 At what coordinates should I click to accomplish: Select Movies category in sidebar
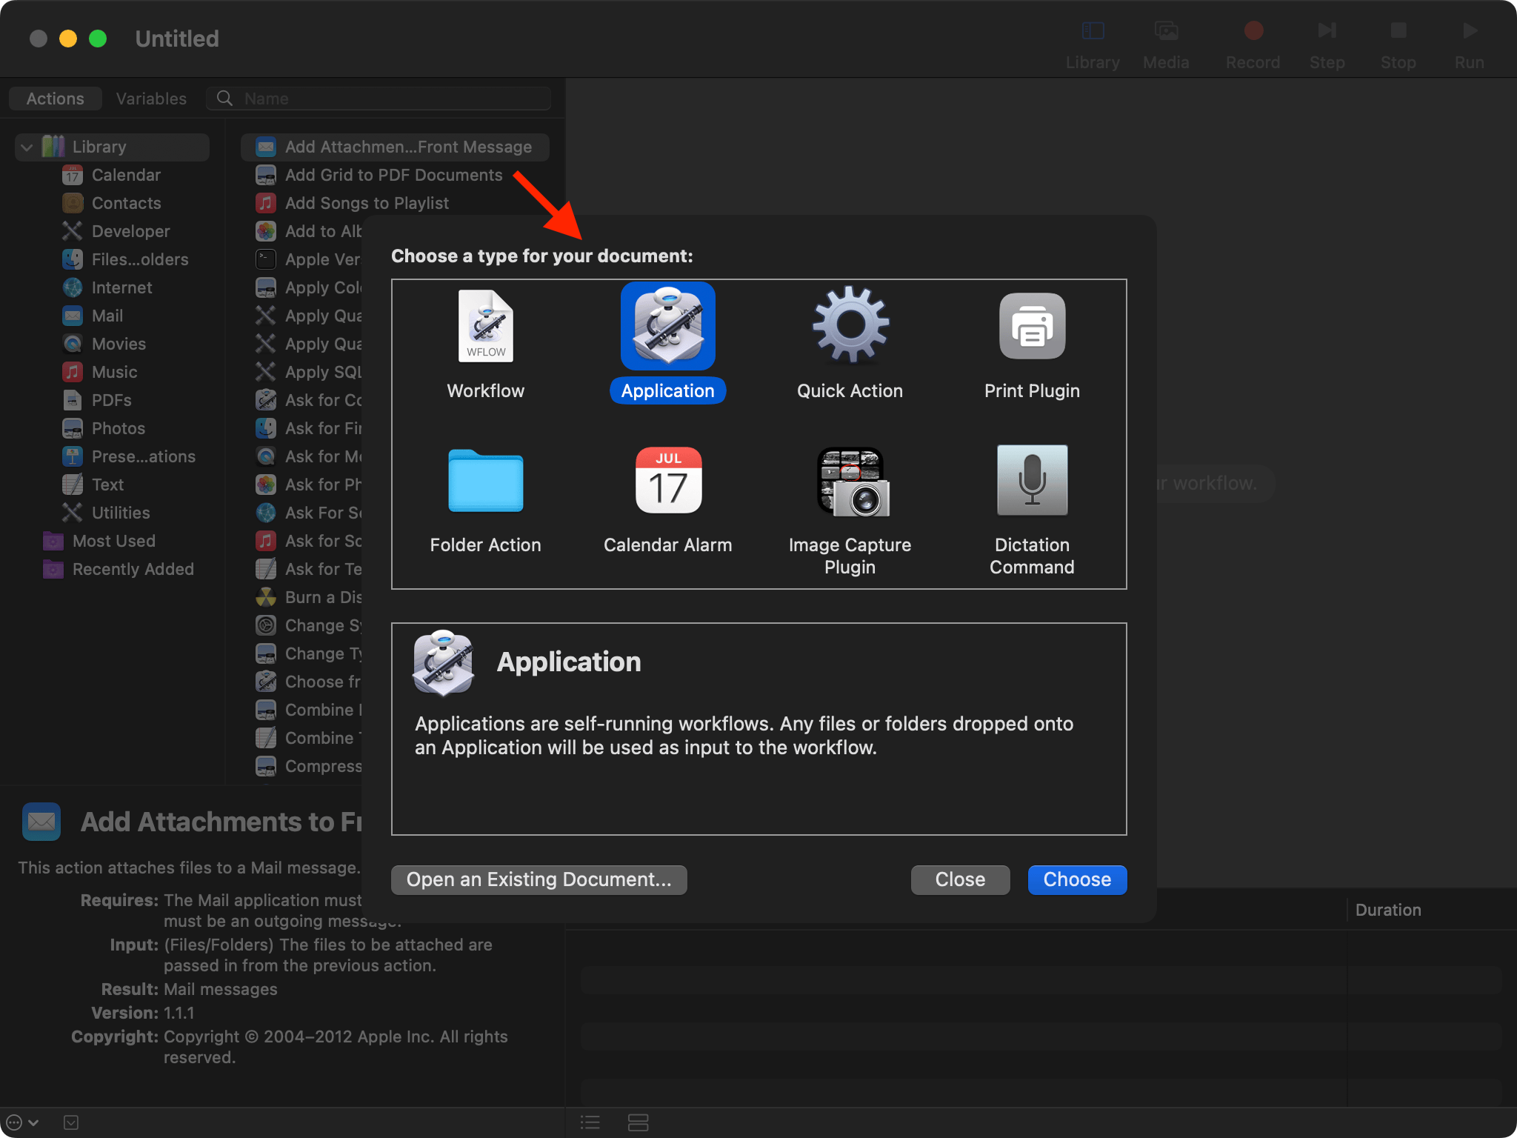[104, 344]
